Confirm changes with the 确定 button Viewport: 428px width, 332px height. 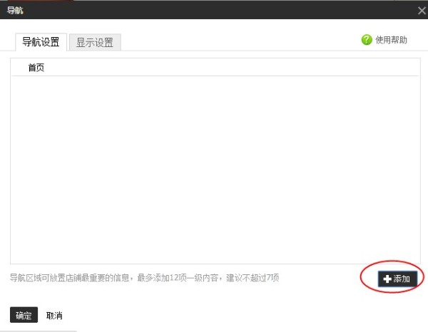click(x=24, y=315)
